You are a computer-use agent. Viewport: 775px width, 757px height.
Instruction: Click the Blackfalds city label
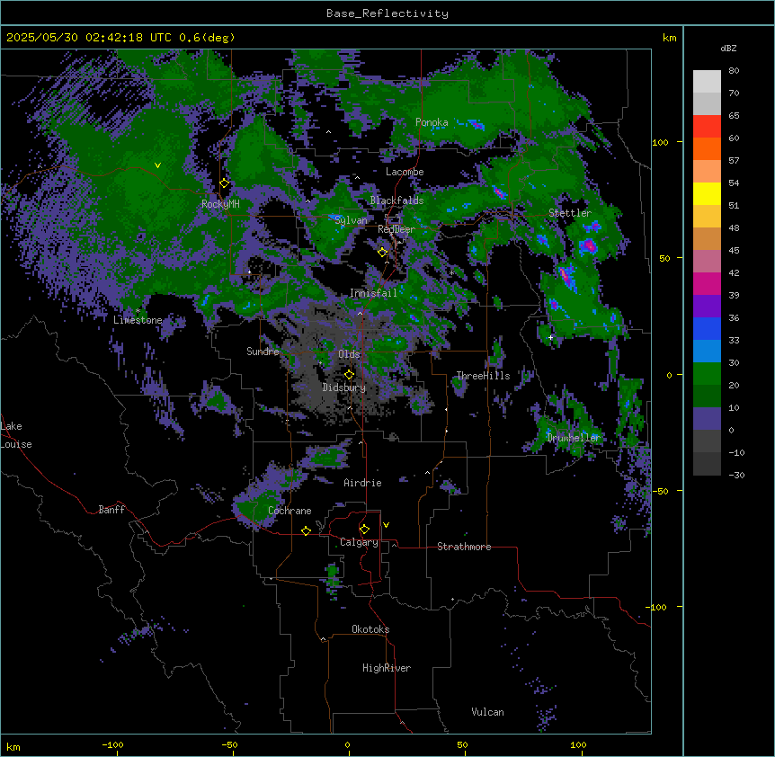pos(396,200)
